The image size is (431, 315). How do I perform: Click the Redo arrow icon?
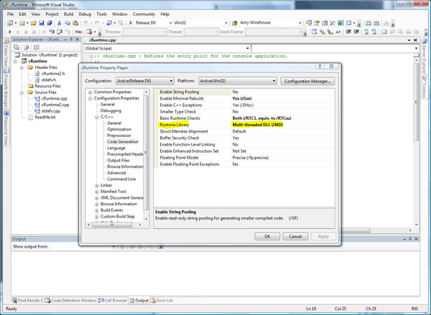97,23
